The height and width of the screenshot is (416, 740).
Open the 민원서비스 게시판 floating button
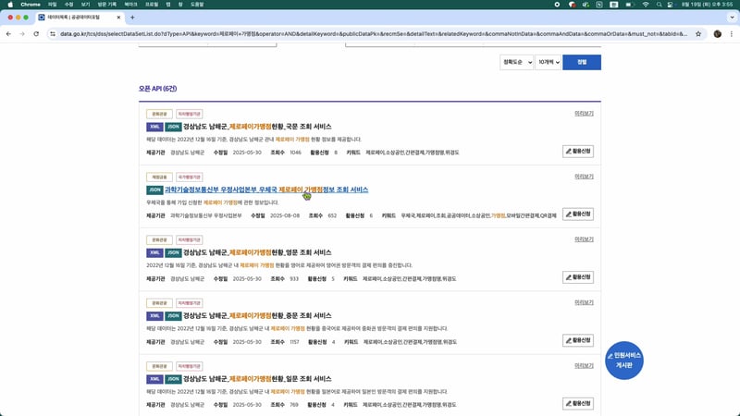pyautogui.click(x=623, y=361)
